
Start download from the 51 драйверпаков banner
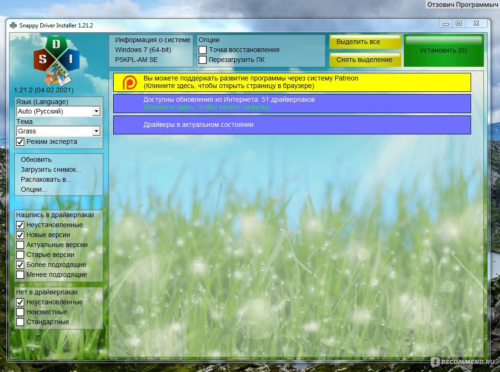coord(292,104)
